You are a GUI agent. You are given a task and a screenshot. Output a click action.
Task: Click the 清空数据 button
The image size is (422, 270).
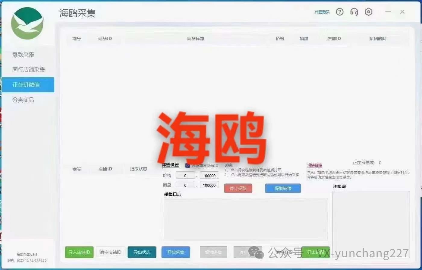point(285,252)
